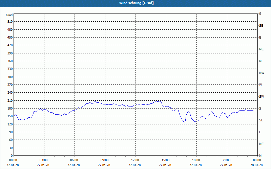Viewport: 271px width, 169px height.
Task: Pick the 180 degree axis value
Action: click(x=10, y=108)
